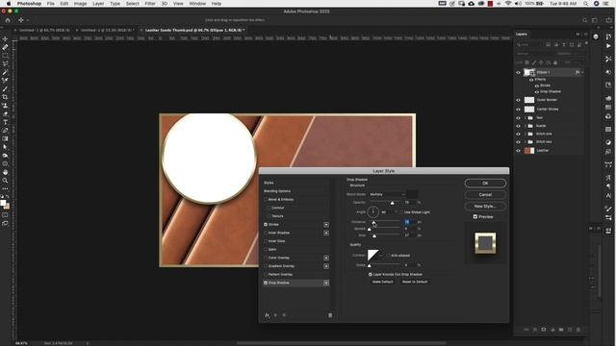Click the plus button beside Inner Shadow
This screenshot has width=616, height=346.
[x=326, y=233]
